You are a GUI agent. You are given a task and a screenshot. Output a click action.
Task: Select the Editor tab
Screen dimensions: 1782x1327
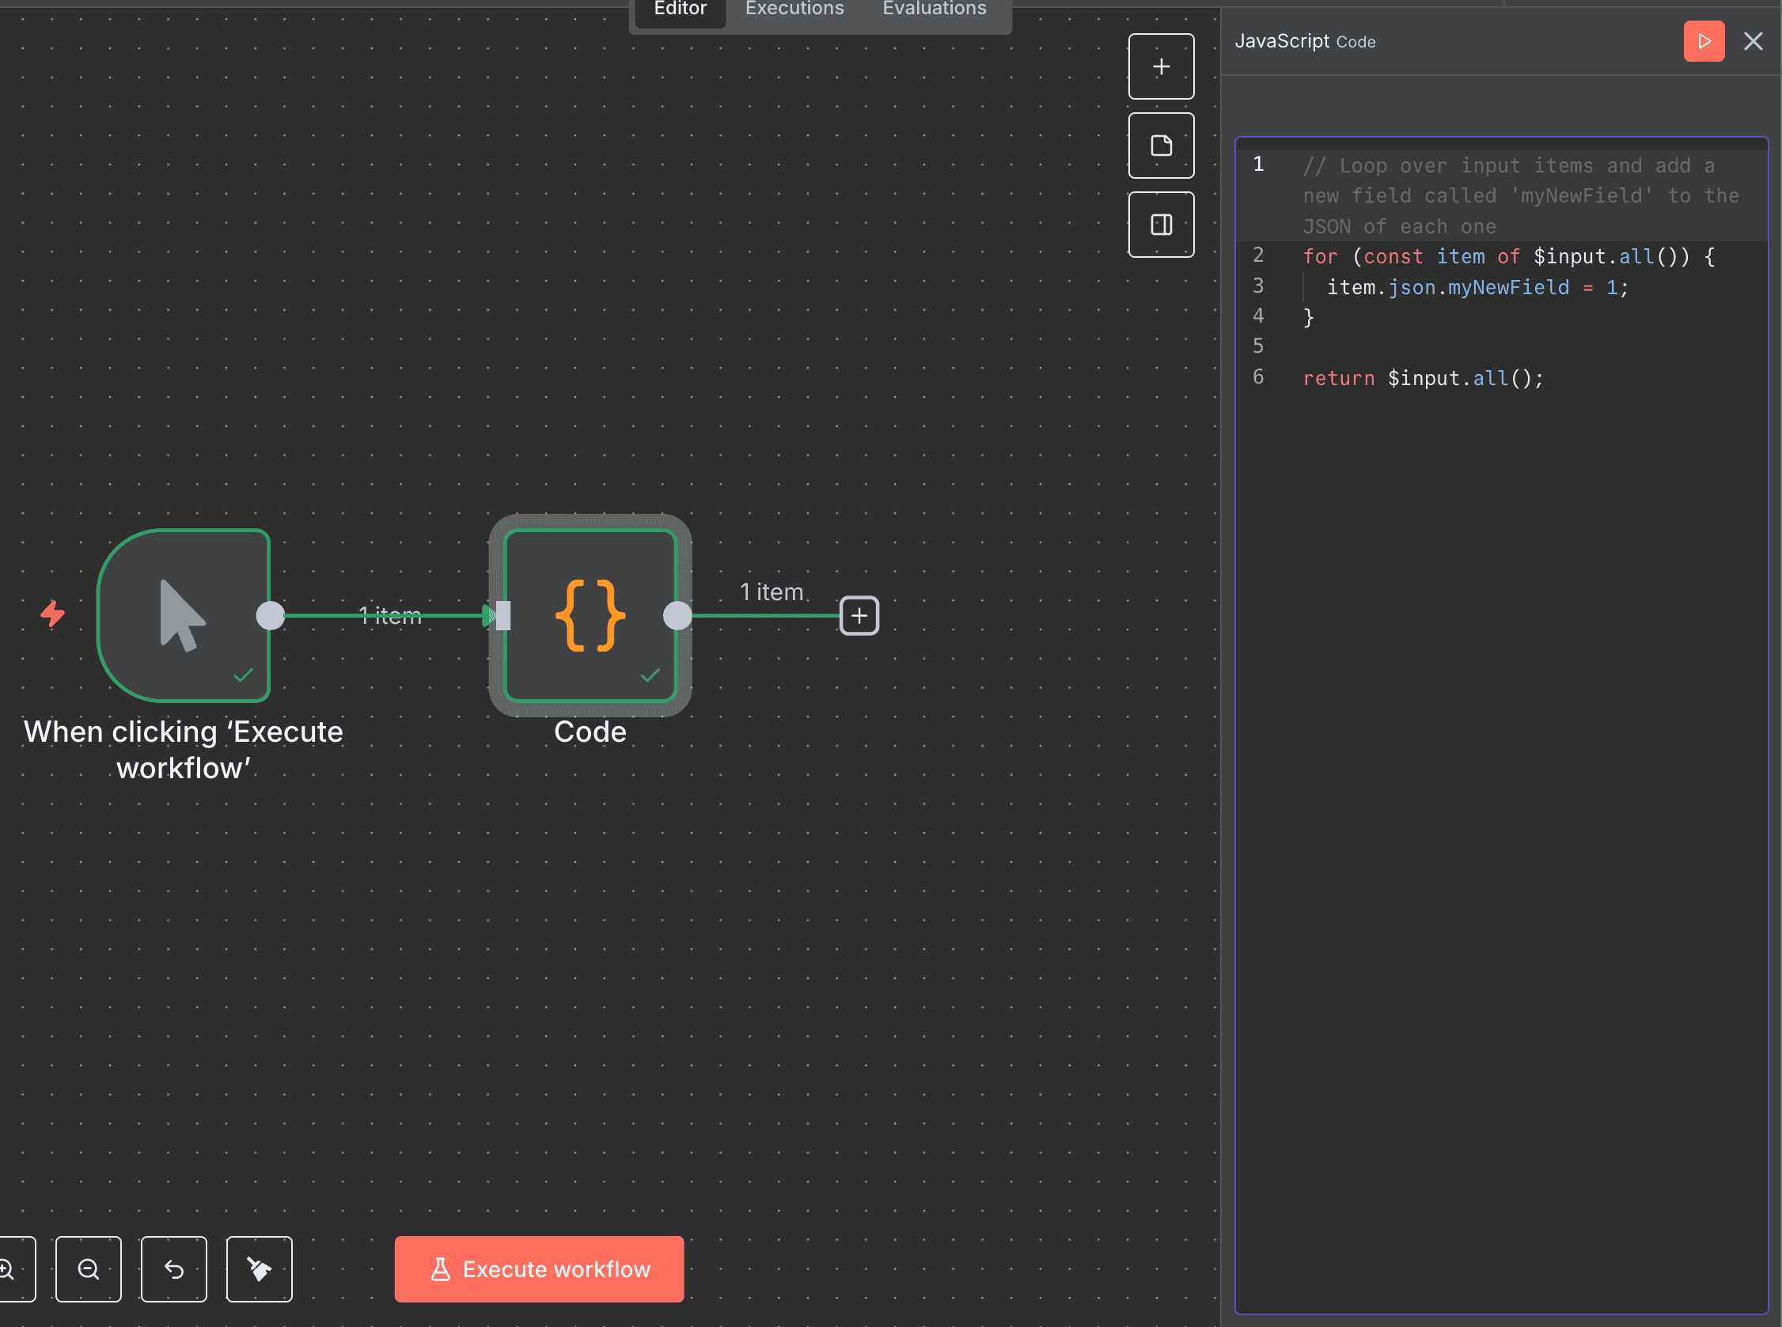click(680, 9)
